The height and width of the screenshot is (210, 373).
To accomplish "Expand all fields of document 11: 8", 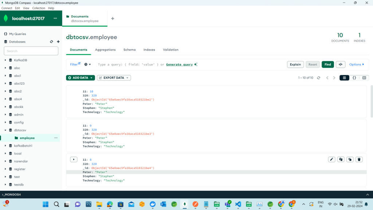I will click(74, 160).
